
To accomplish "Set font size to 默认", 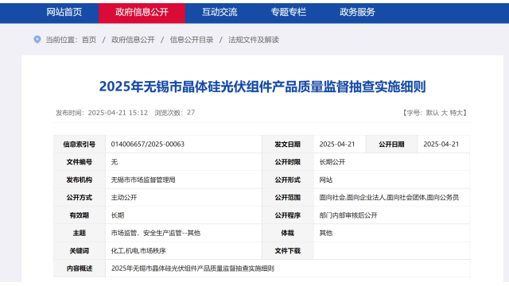I will (x=433, y=113).
